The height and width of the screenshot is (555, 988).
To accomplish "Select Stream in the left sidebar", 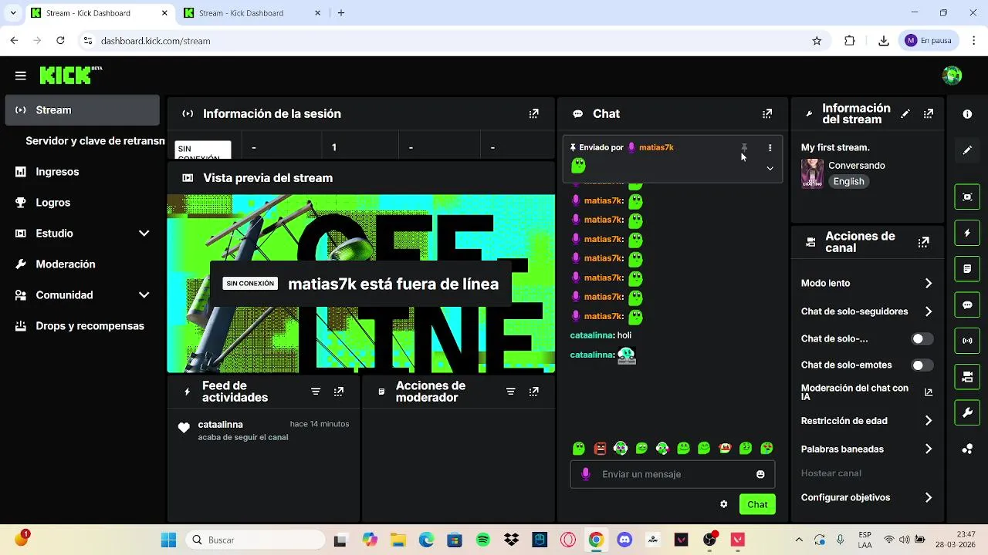I will click(x=83, y=110).
